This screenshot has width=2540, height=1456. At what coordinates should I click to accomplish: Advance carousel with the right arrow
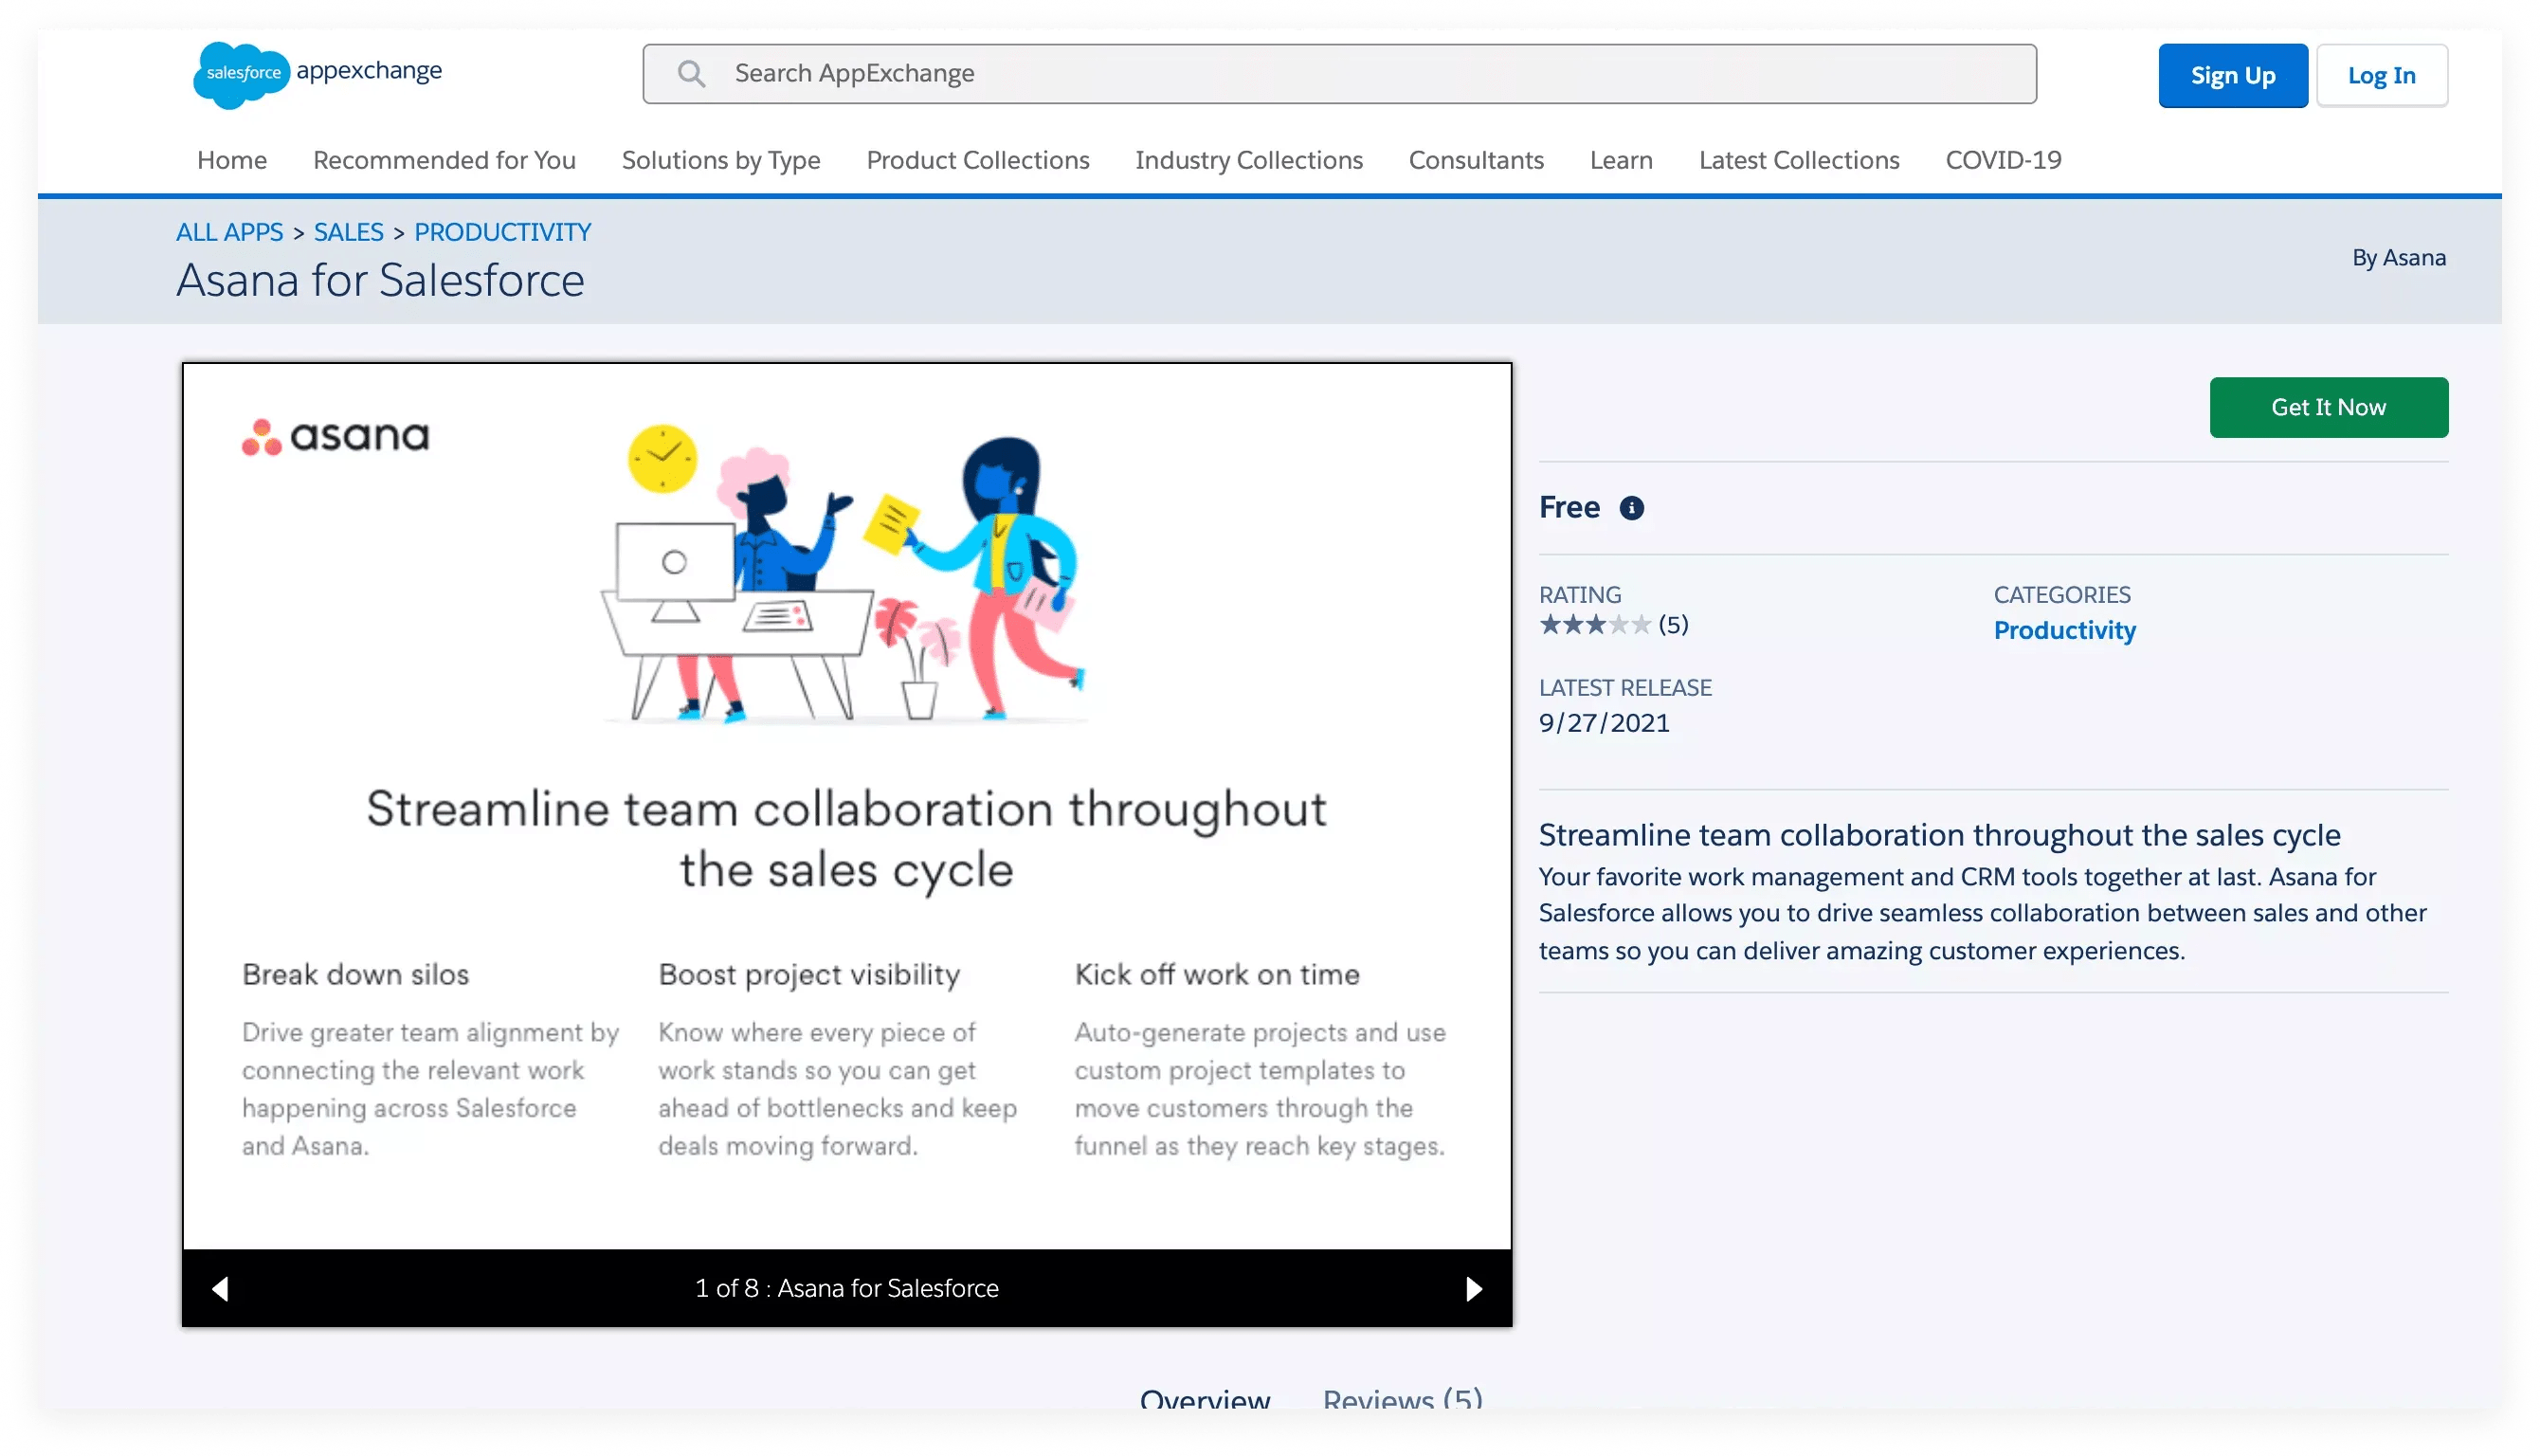pyautogui.click(x=1473, y=1288)
